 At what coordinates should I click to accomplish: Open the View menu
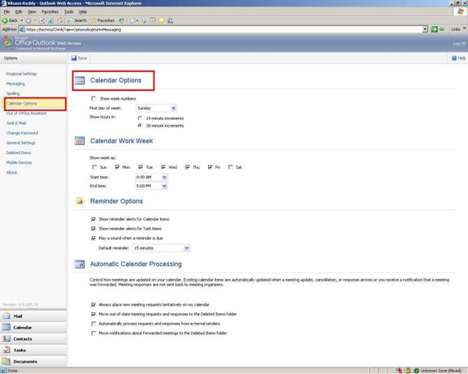(x=32, y=11)
